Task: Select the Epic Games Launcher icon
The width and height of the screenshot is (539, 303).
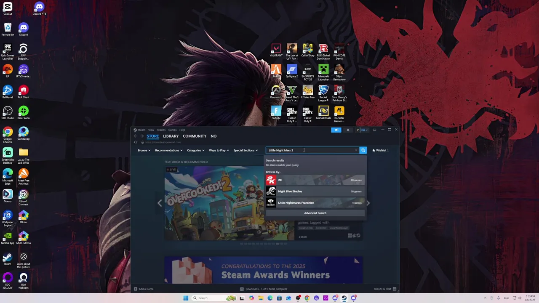Action: point(8,52)
